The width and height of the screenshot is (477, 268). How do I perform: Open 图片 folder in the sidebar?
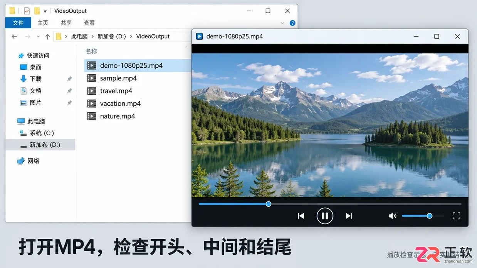pos(35,103)
